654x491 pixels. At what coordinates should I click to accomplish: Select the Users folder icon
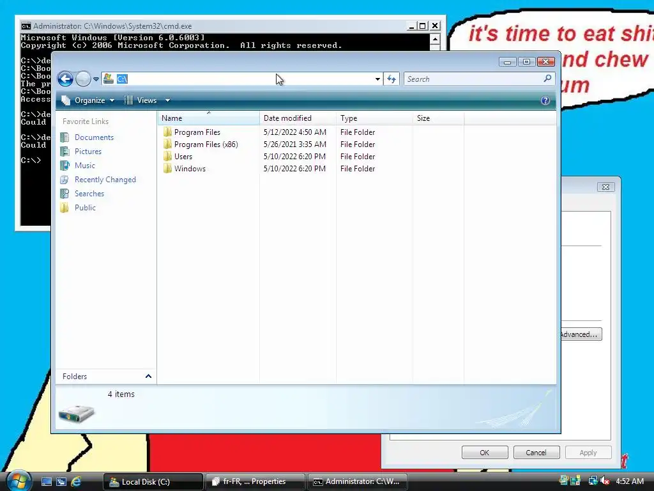pyautogui.click(x=167, y=156)
